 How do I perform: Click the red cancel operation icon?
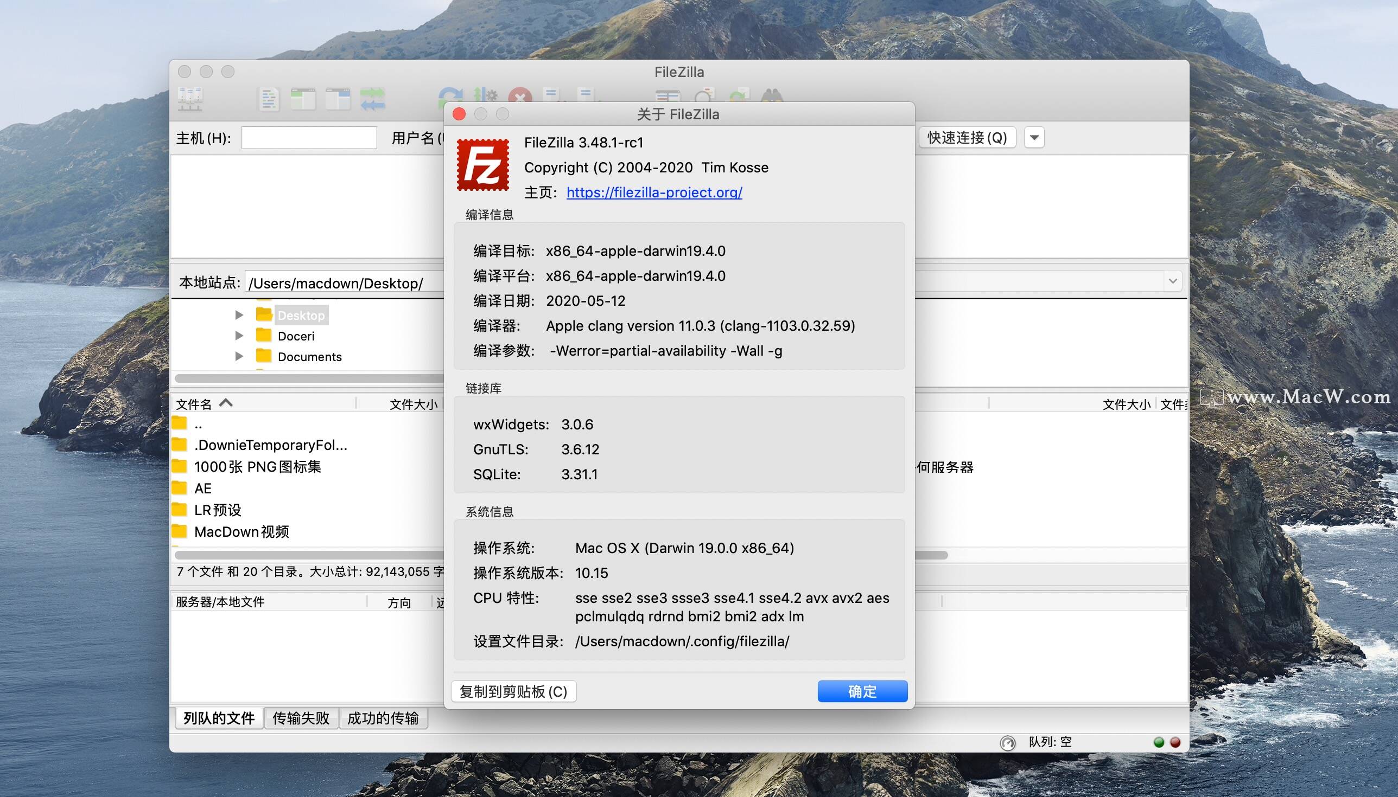520,96
